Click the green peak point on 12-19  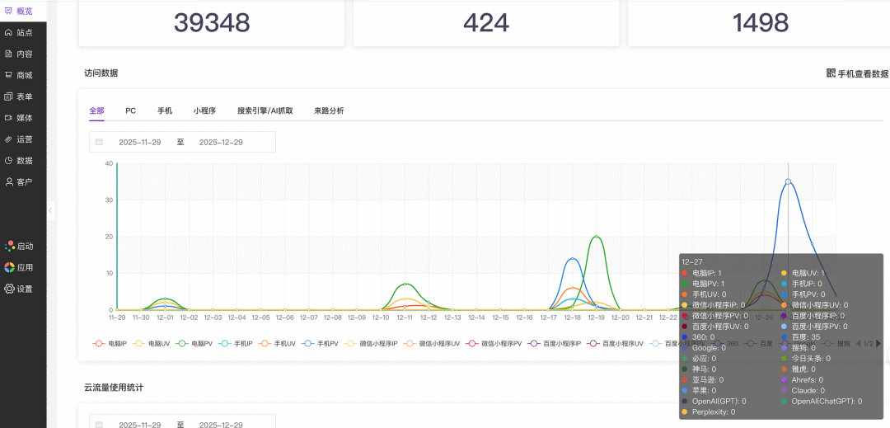pyautogui.click(x=597, y=237)
